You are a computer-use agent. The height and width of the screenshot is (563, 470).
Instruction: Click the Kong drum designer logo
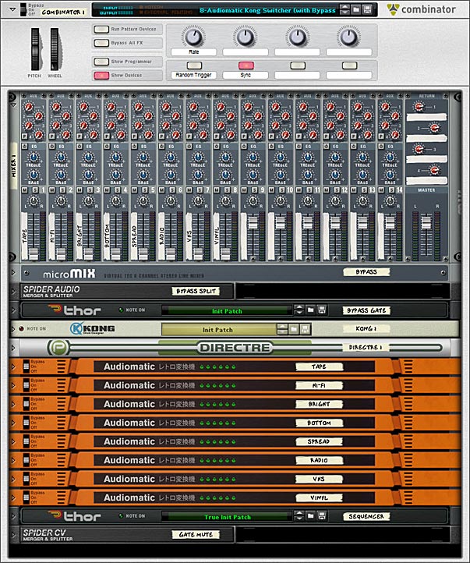(93, 328)
